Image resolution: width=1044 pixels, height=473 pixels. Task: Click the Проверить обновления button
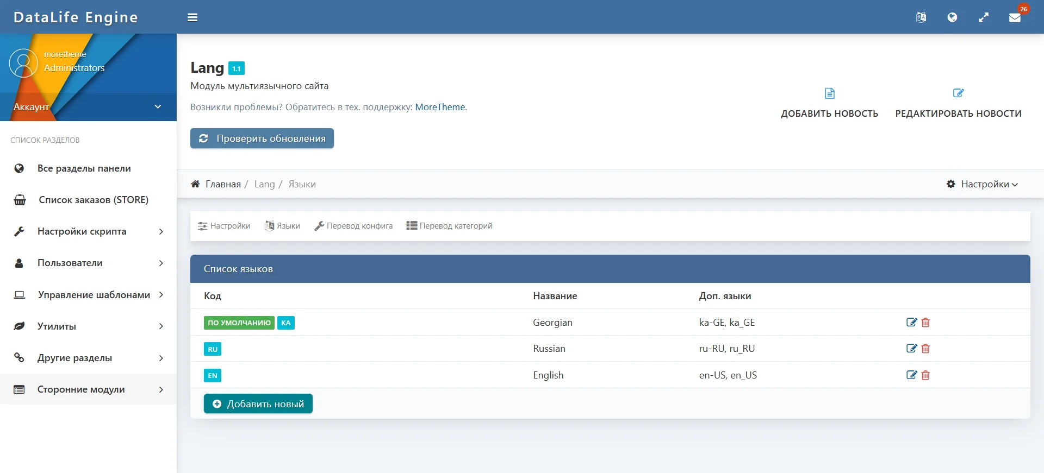[x=262, y=138]
